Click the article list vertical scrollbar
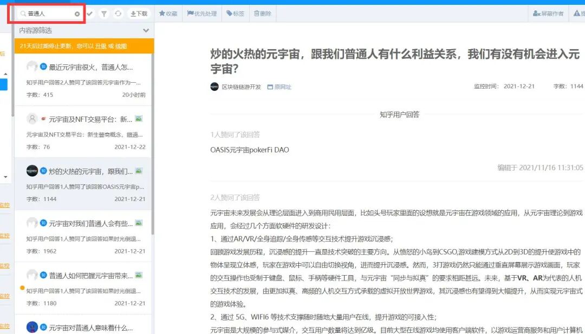The height and width of the screenshot is (334, 585). pos(153,145)
